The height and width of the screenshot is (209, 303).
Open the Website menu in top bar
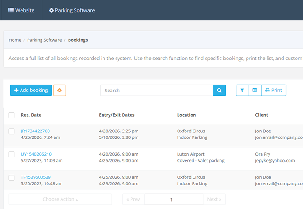tap(21, 10)
